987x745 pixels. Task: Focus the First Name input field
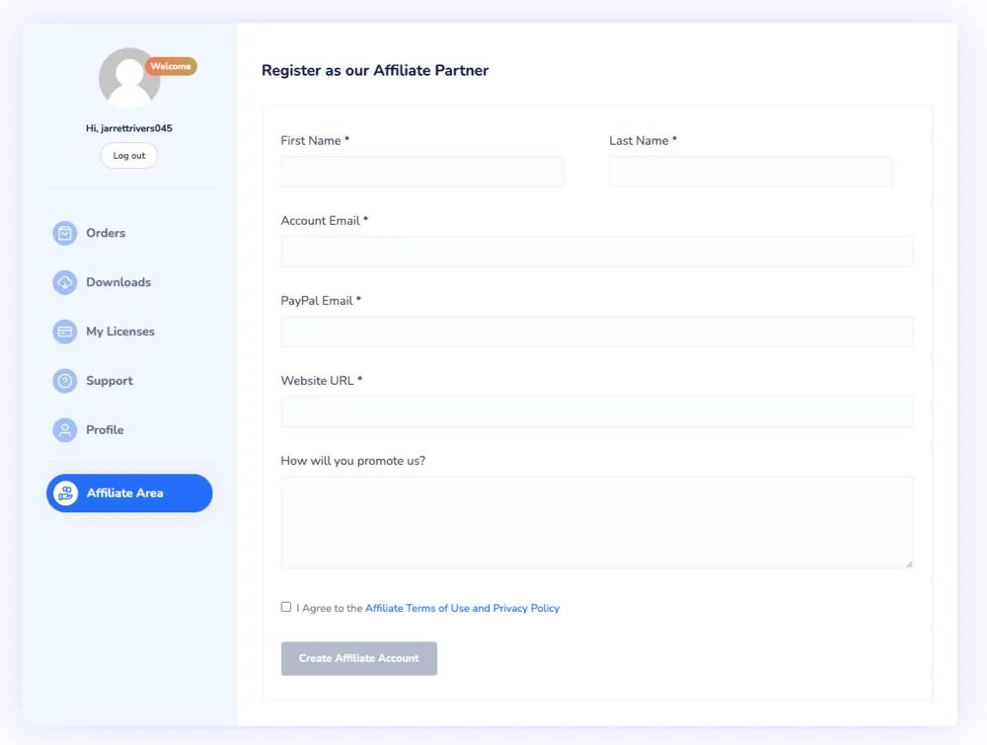(x=422, y=171)
